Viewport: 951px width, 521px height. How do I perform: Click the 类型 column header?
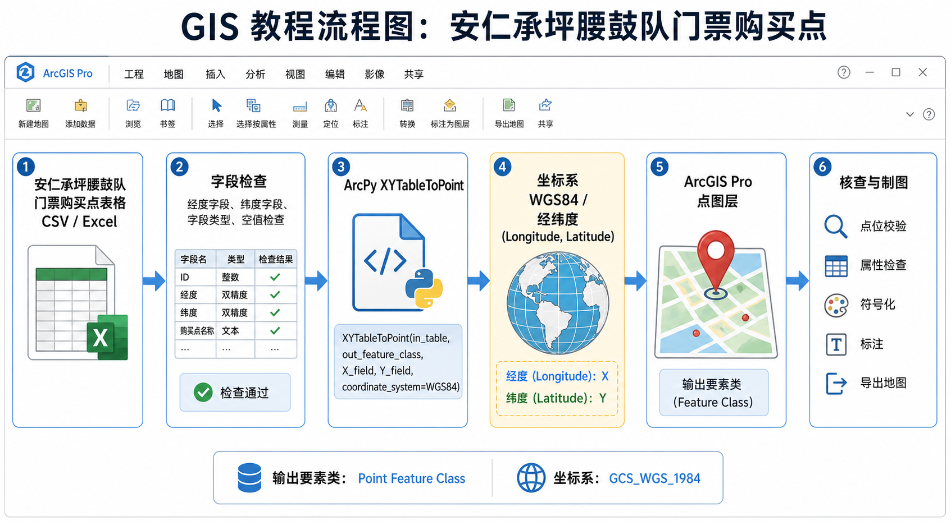tap(235, 259)
